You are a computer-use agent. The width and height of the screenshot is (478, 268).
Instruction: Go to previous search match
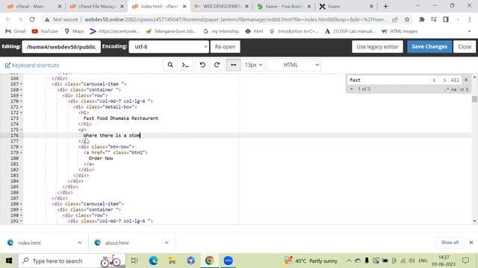434,80
